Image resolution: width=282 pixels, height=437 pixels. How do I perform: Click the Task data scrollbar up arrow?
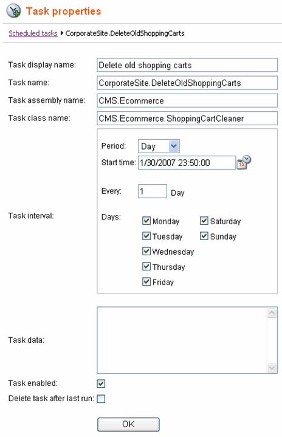[x=272, y=312]
